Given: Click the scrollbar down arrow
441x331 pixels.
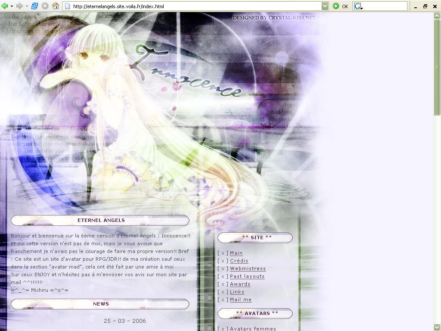Looking at the screenshot, I should [x=437, y=328].
